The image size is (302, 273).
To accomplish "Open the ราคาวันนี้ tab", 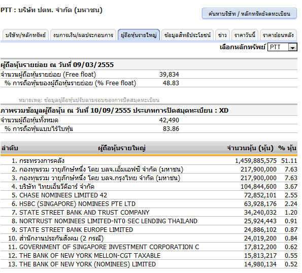I will tap(245, 35).
